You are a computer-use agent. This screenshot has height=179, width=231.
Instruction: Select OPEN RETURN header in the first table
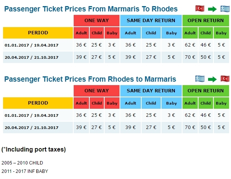click(x=206, y=21)
